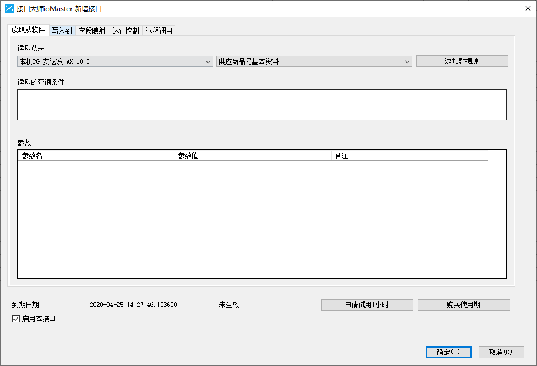Focus the 读取的查询条件 text box

tap(262, 104)
